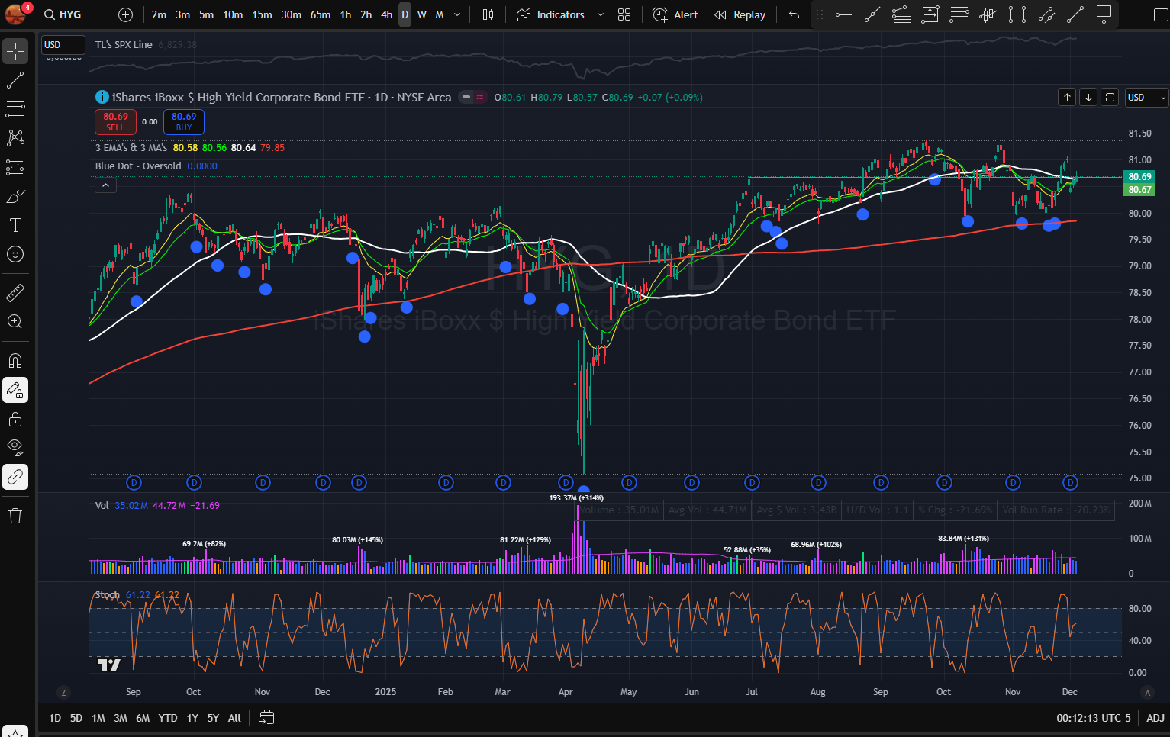Set range to 5Y
Image resolution: width=1170 pixels, height=737 pixels.
[213, 718]
